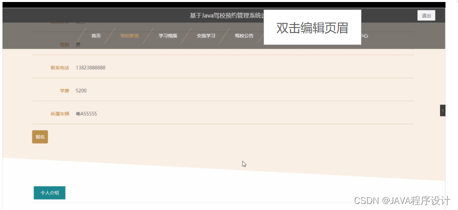458x210 pixels.
Task: Select the 驾校教练 navigation item
Action: (129, 36)
